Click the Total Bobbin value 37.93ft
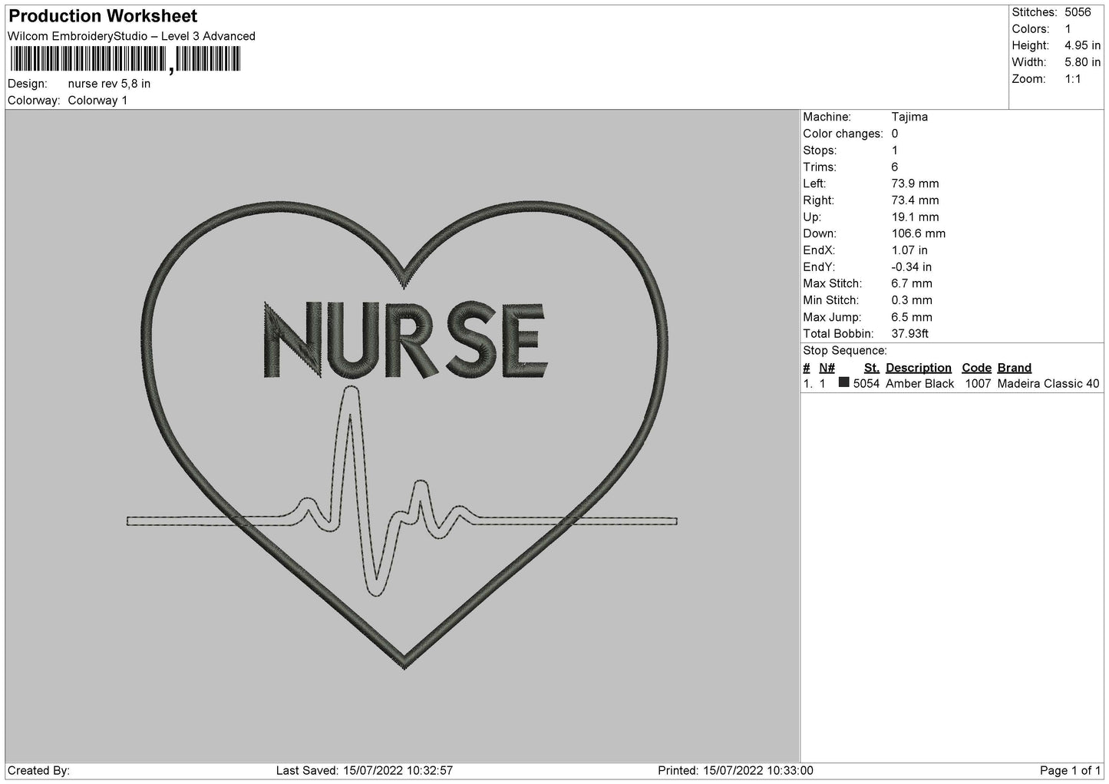The height and width of the screenshot is (784, 1109). click(x=910, y=335)
